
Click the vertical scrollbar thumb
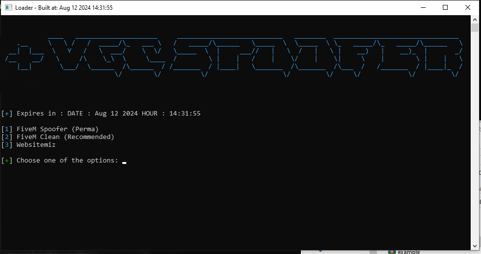point(475,27)
